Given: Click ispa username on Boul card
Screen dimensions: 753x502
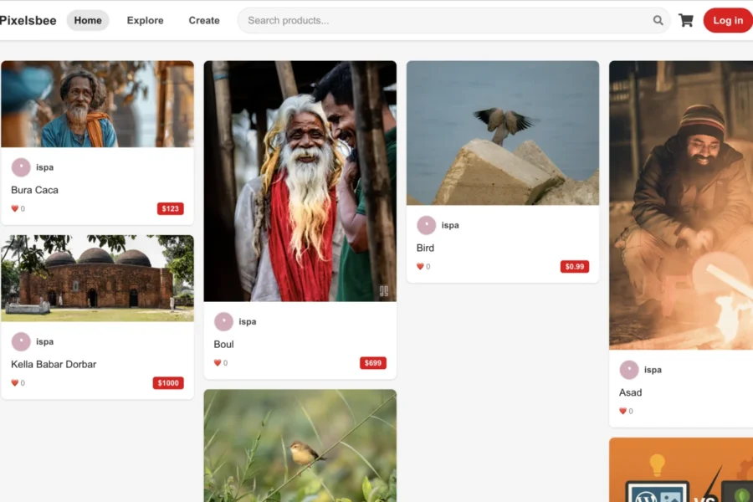Looking at the screenshot, I should (x=248, y=321).
